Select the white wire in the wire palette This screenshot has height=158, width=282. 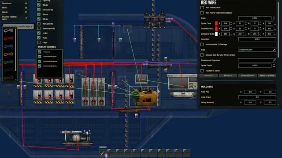pyautogui.click(x=8, y=31)
